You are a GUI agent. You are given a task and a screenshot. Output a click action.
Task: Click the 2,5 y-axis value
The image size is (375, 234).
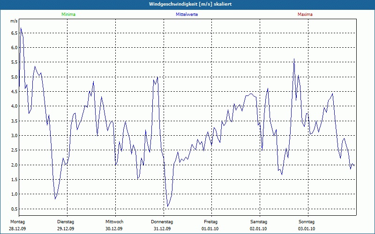(x=15, y=150)
